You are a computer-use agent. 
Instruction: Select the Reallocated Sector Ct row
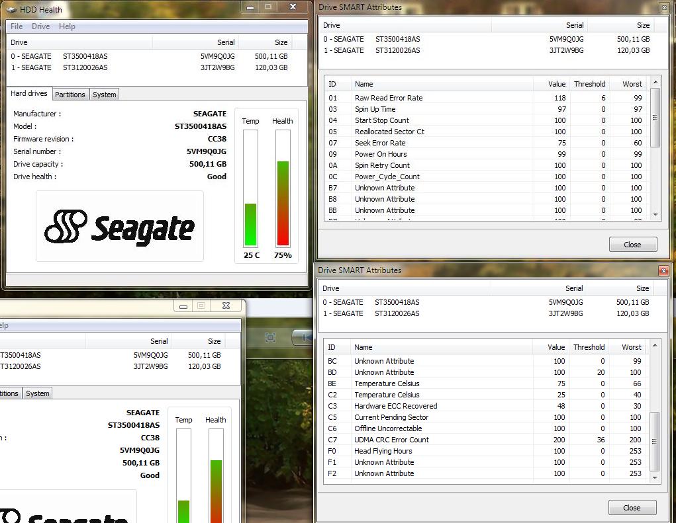(x=487, y=132)
